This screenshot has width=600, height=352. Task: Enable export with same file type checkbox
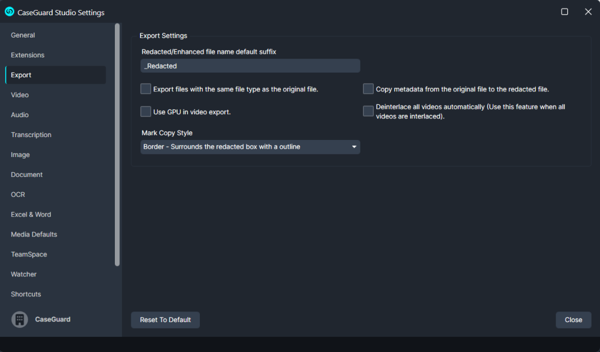coord(146,89)
